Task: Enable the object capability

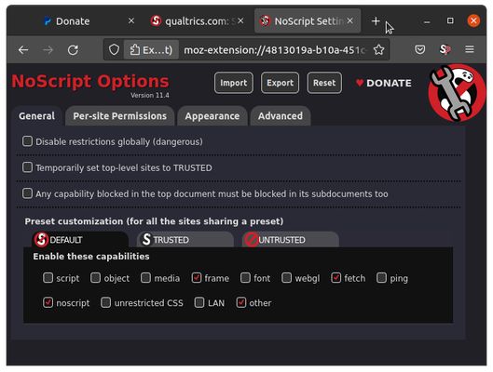Action: [x=95, y=277]
